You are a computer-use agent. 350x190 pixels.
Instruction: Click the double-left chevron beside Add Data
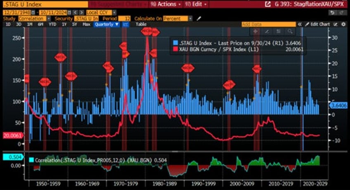[300, 24]
